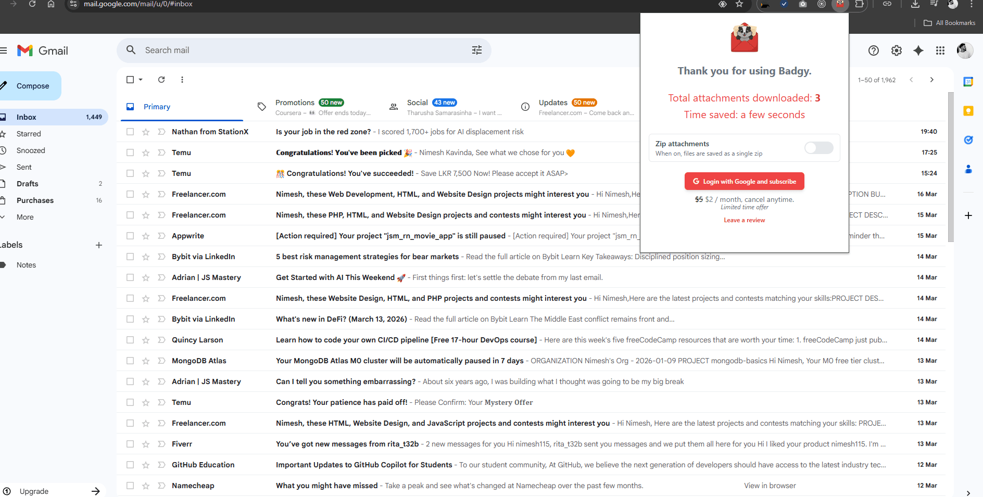Image resolution: width=983 pixels, height=497 pixels.
Task: Open Google account profile picture
Action: click(x=965, y=50)
